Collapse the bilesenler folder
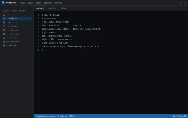The height and width of the screenshot is (118, 188). coord(17,26)
